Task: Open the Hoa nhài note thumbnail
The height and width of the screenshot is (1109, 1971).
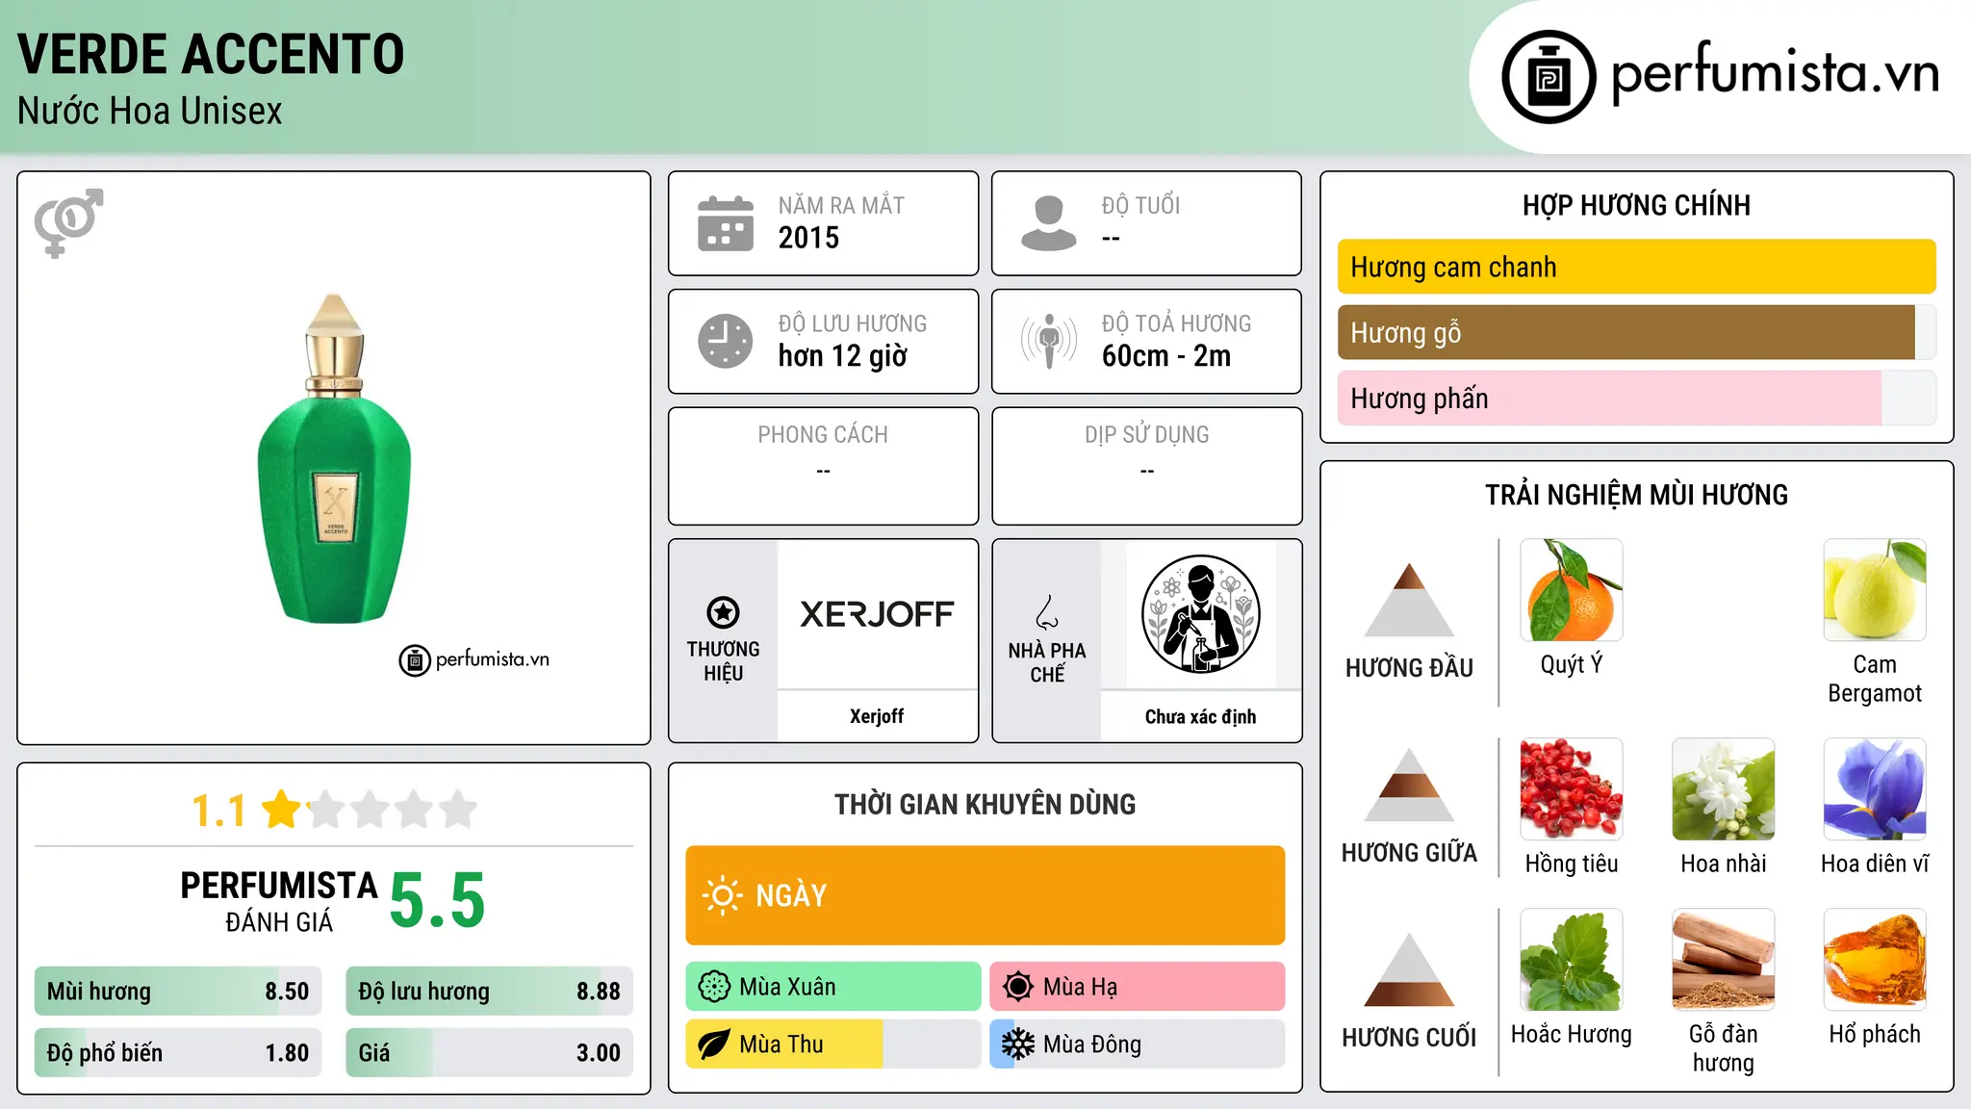Action: (1723, 789)
